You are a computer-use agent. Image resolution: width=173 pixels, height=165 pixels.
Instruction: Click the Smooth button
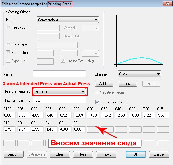13,154
